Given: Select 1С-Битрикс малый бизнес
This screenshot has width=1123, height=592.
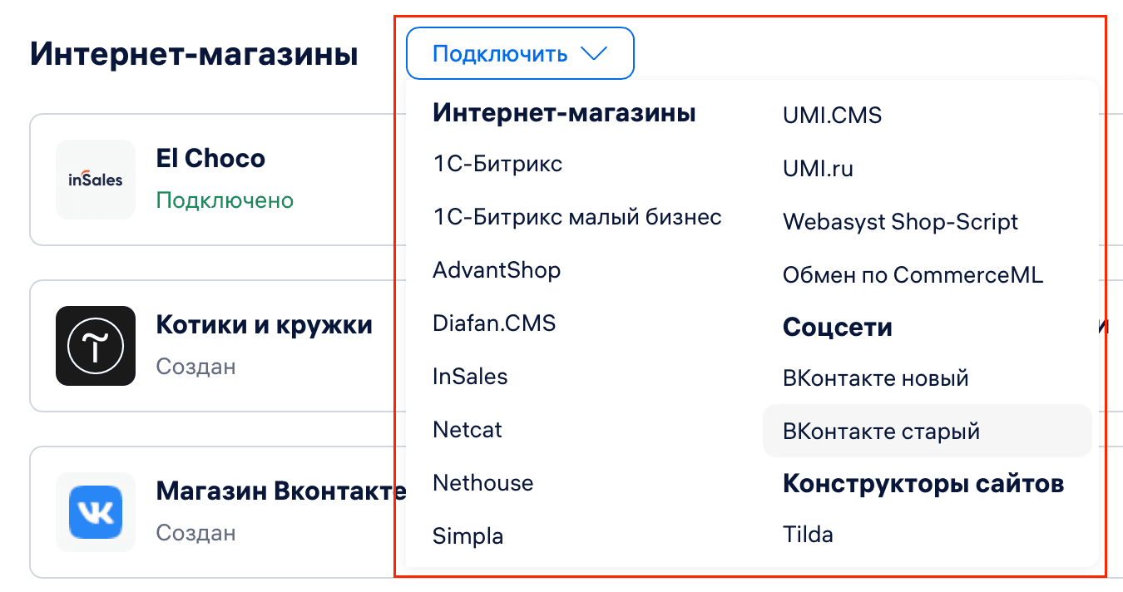Looking at the screenshot, I should [x=576, y=217].
